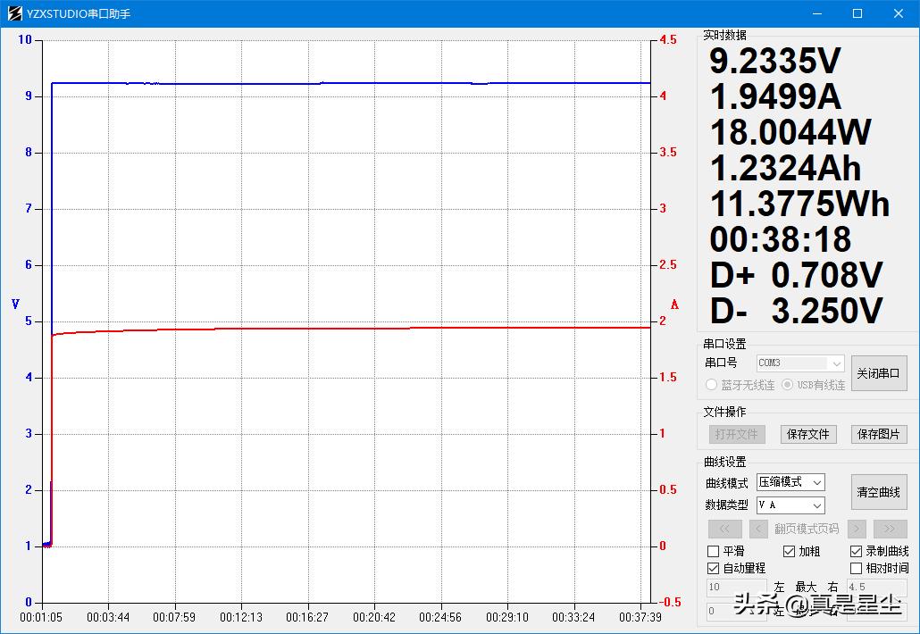This screenshot has height=634, width=920.
Task: Close the YZXSTUDIO window
Action: point(899,13)
